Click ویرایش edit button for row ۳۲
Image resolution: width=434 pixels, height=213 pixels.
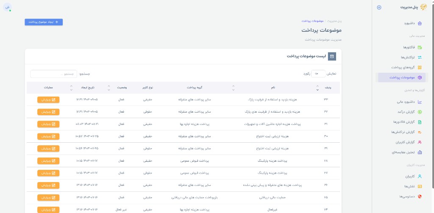(x=48, y=112)
